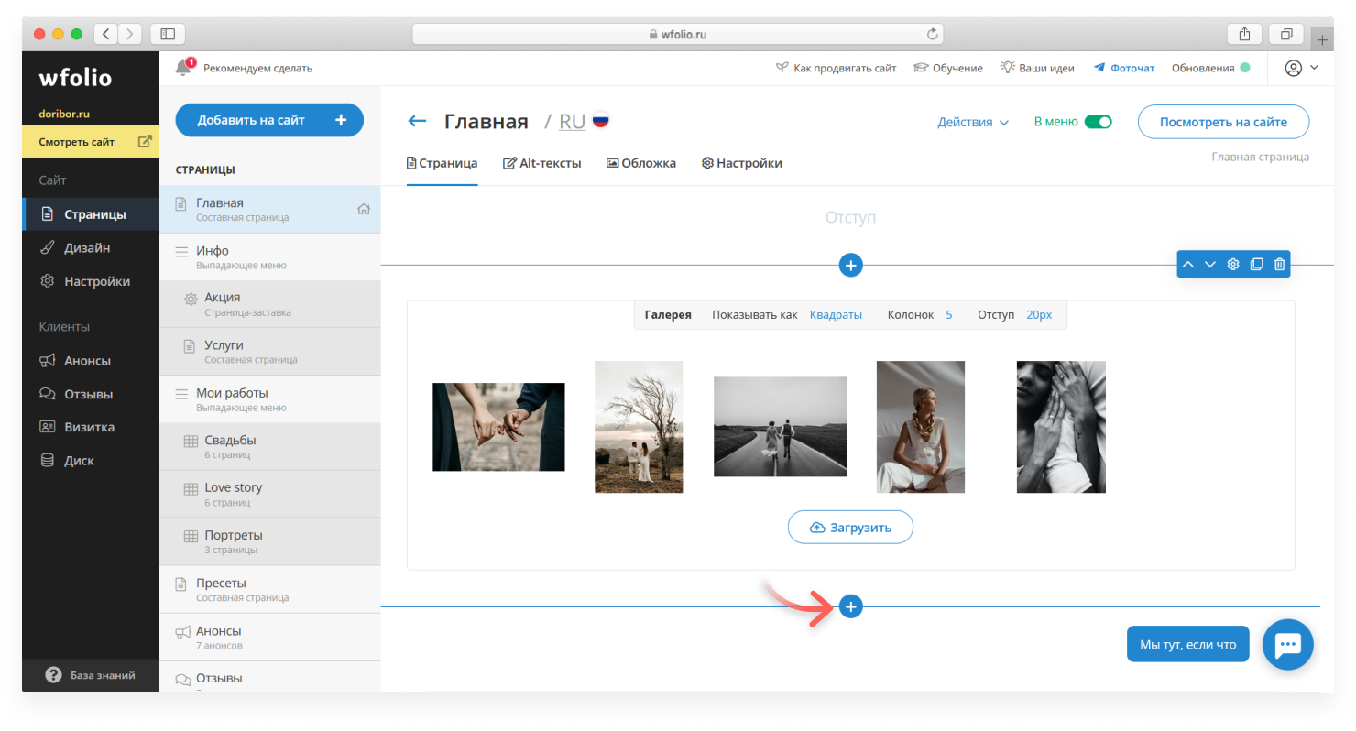Add a block above the gallery via plus circle
This screenshot has width=1356, height=731.
[x=850, y=266]
